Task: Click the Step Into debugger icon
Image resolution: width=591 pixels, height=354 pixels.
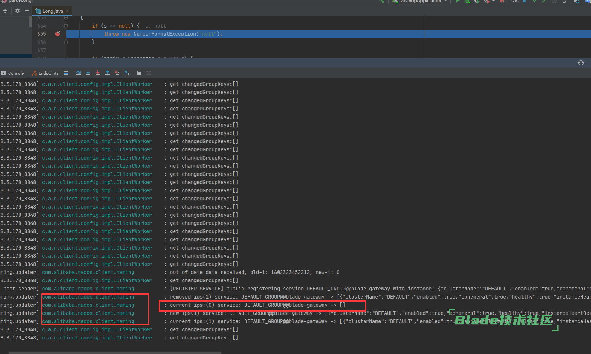Action: click(x=88, y=73)
